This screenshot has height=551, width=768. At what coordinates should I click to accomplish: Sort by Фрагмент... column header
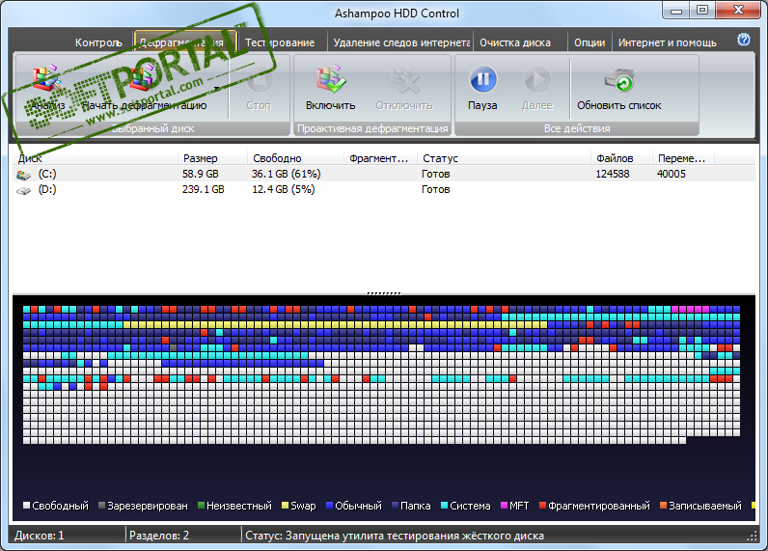click(x=380, y=158)
